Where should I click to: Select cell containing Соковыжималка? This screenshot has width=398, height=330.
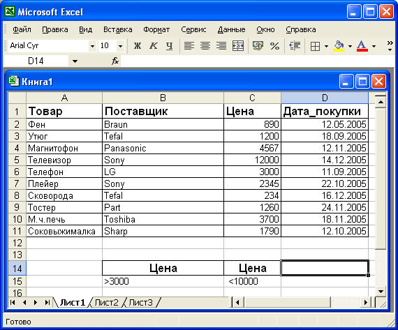coord(64,231)
